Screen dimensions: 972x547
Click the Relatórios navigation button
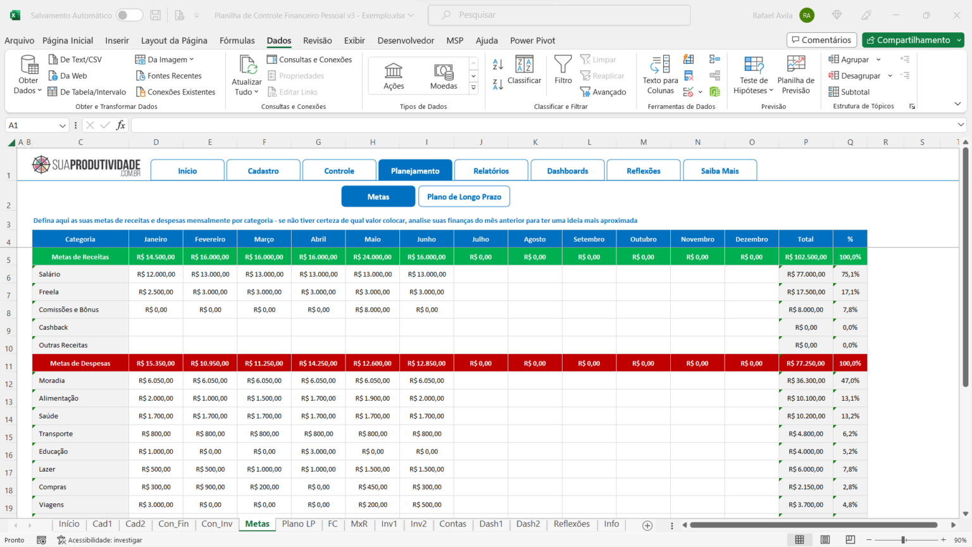491,171
